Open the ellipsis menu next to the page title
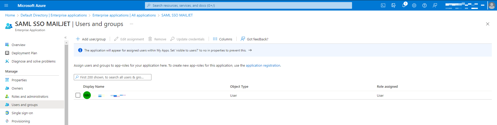Image resolution: width=497 pixels, height=125 pixels. coord(131,24)
